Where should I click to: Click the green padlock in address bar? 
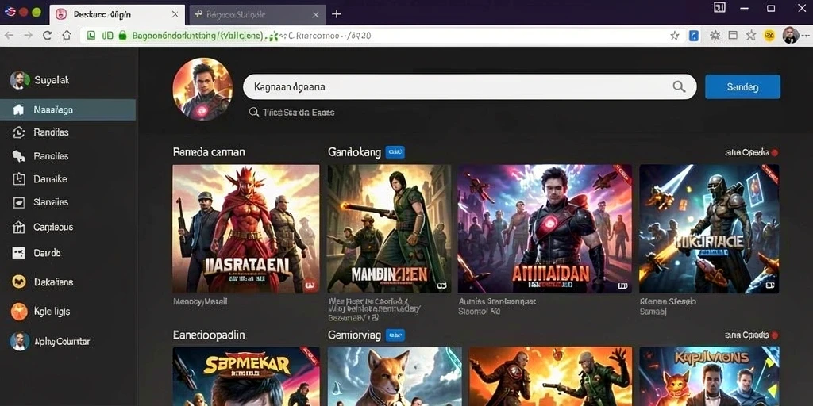[122, 35]
